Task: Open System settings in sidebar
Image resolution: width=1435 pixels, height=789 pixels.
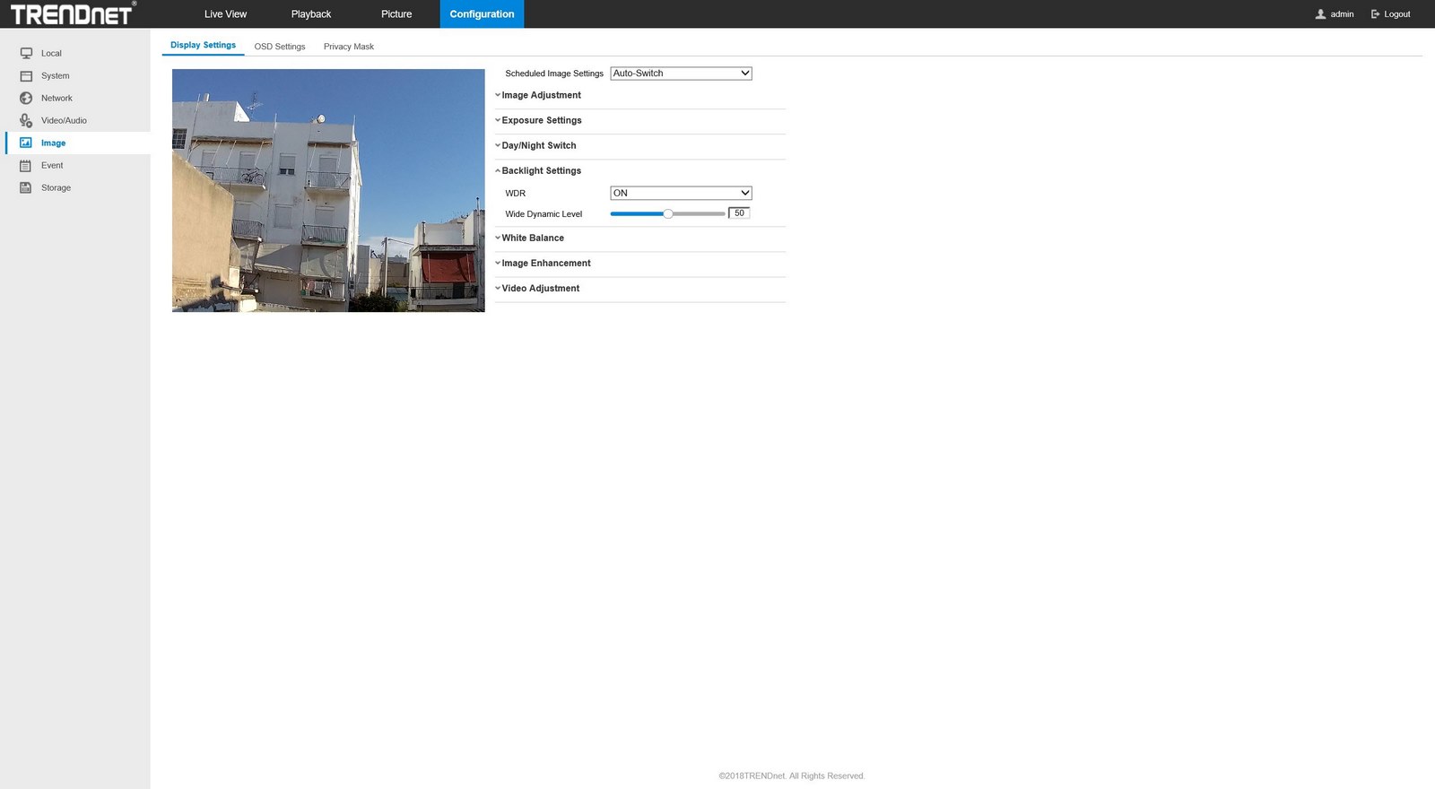Action: point(55,76)
